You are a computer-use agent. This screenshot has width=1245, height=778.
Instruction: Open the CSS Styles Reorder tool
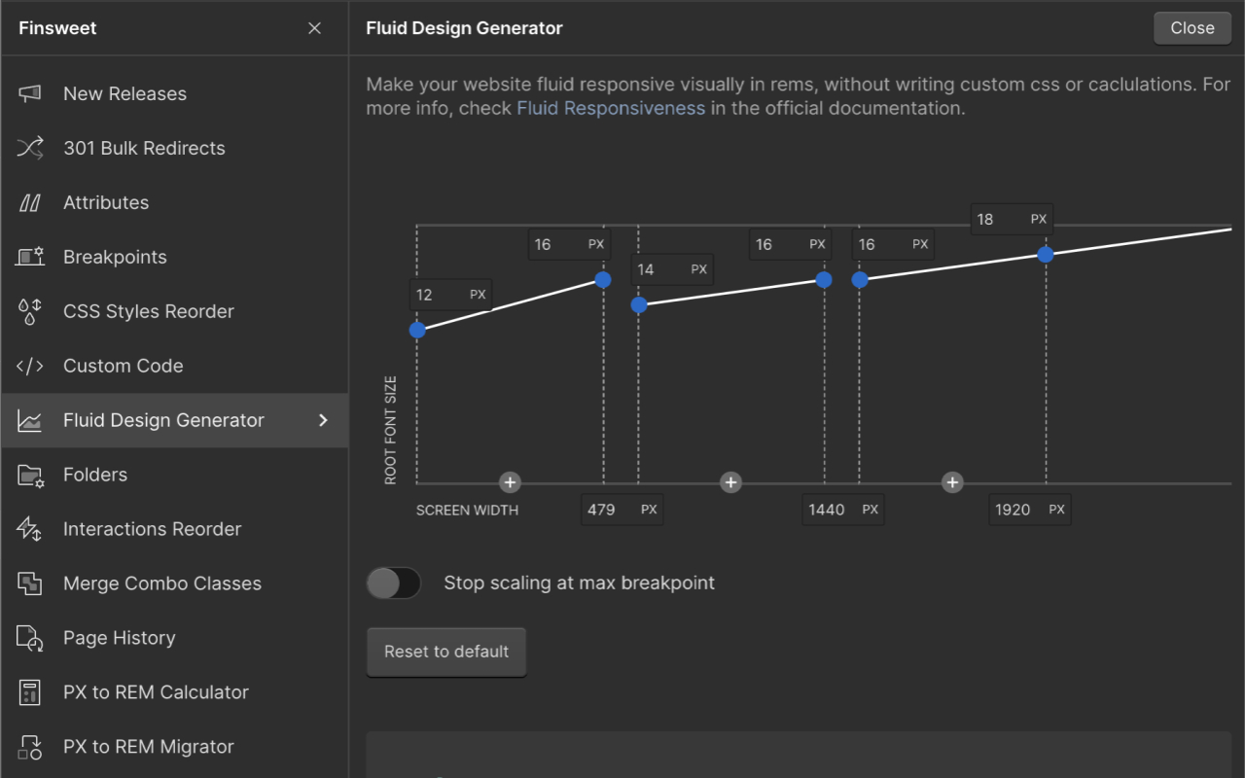148,311
